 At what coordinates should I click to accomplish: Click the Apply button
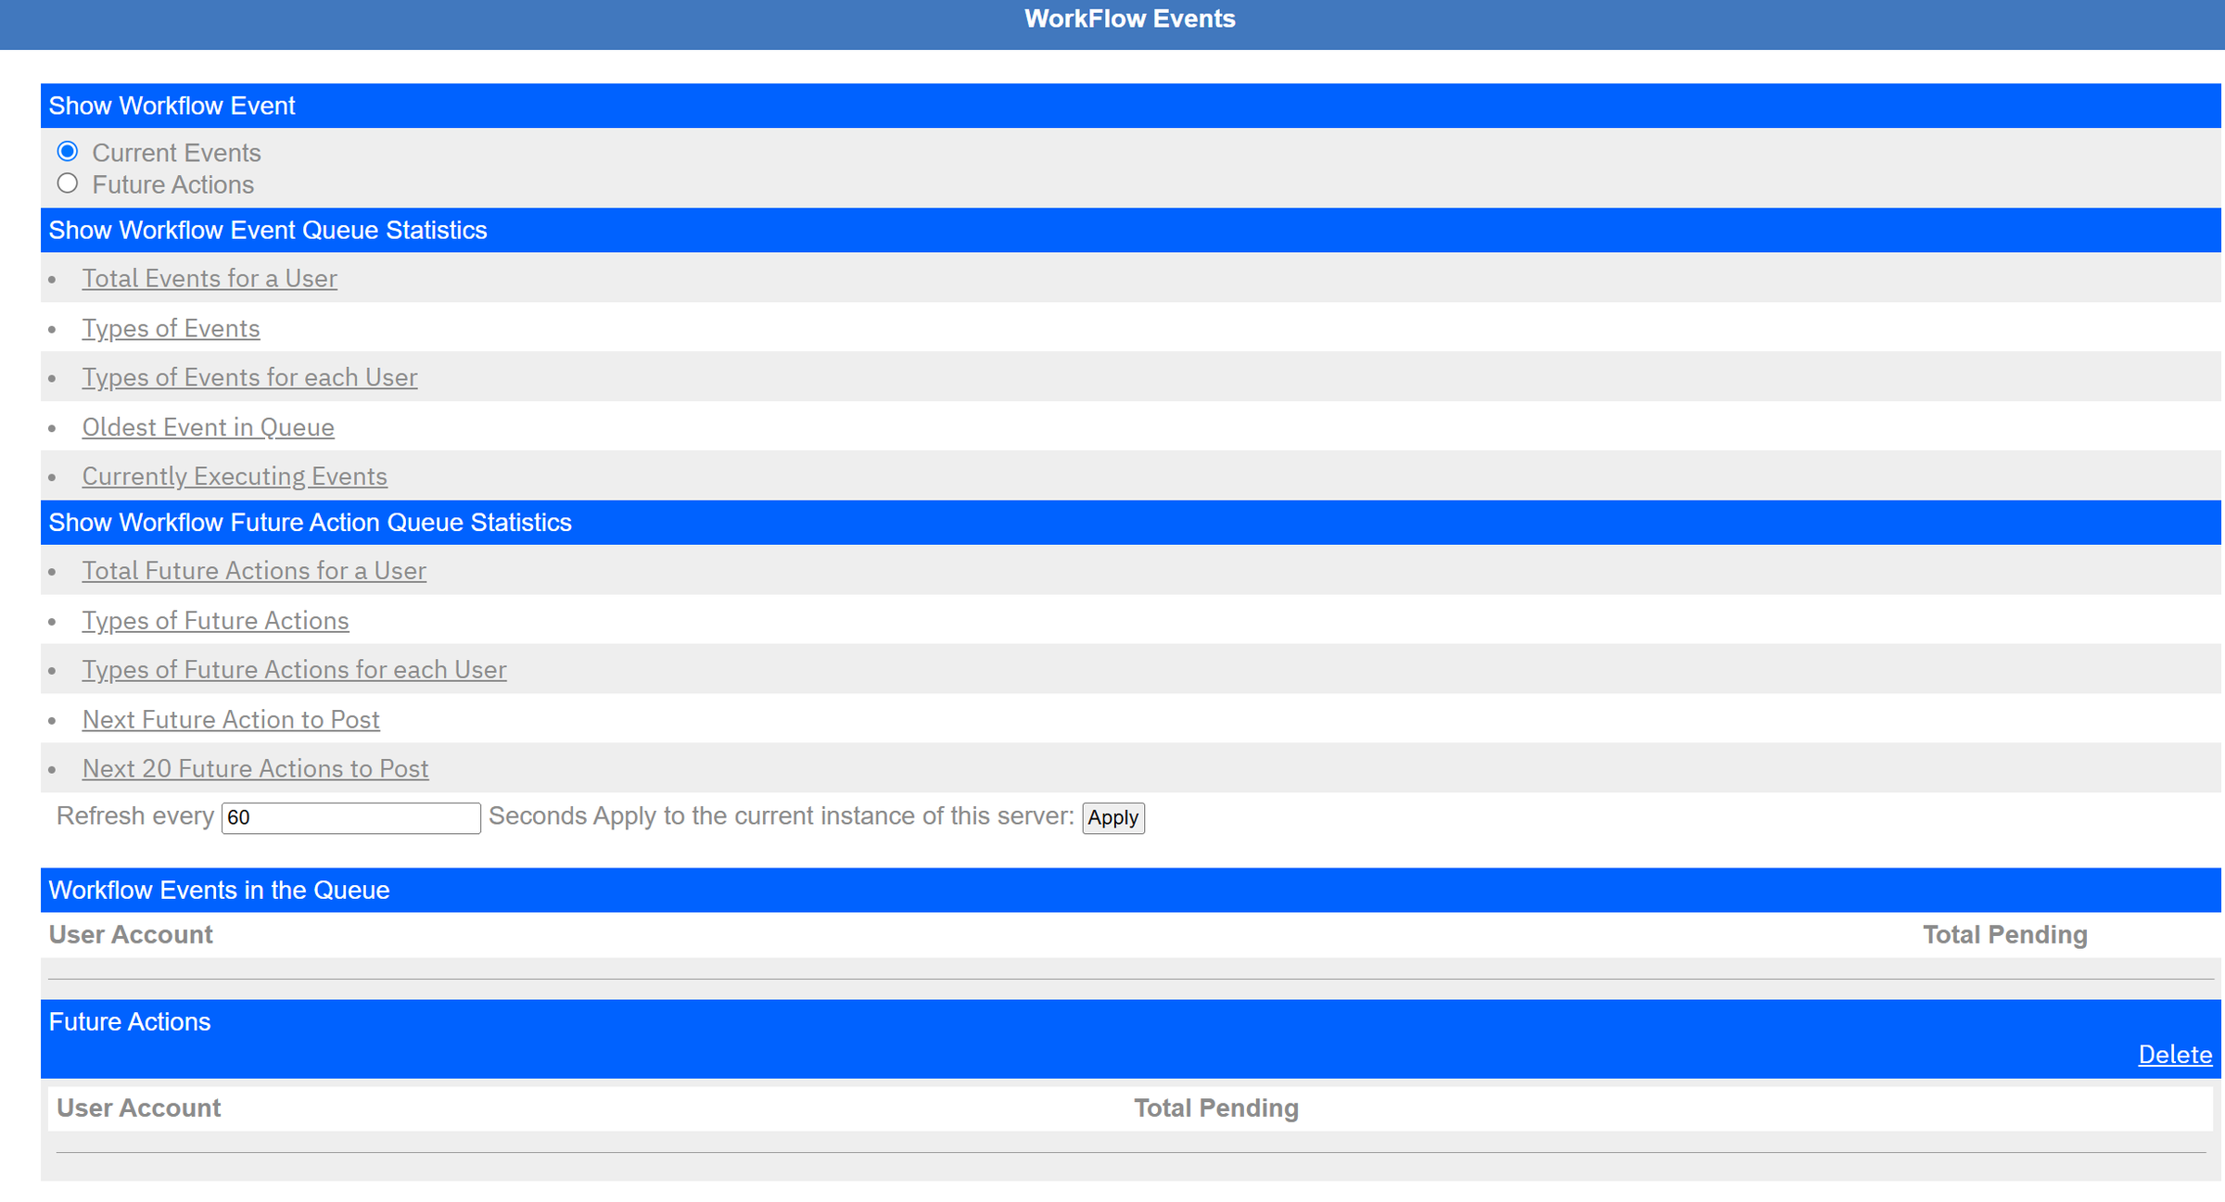(x=1113, y=818)
